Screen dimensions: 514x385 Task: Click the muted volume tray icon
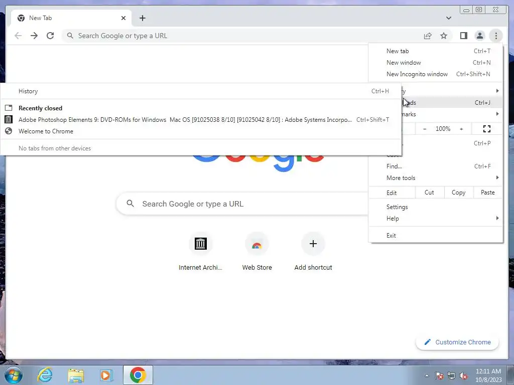pos(463,375)
